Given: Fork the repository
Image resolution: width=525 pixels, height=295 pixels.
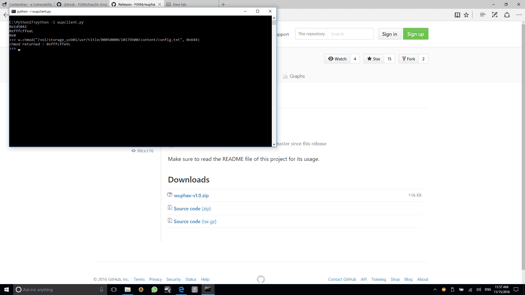Looking at the screenshot, I should 409,59.
